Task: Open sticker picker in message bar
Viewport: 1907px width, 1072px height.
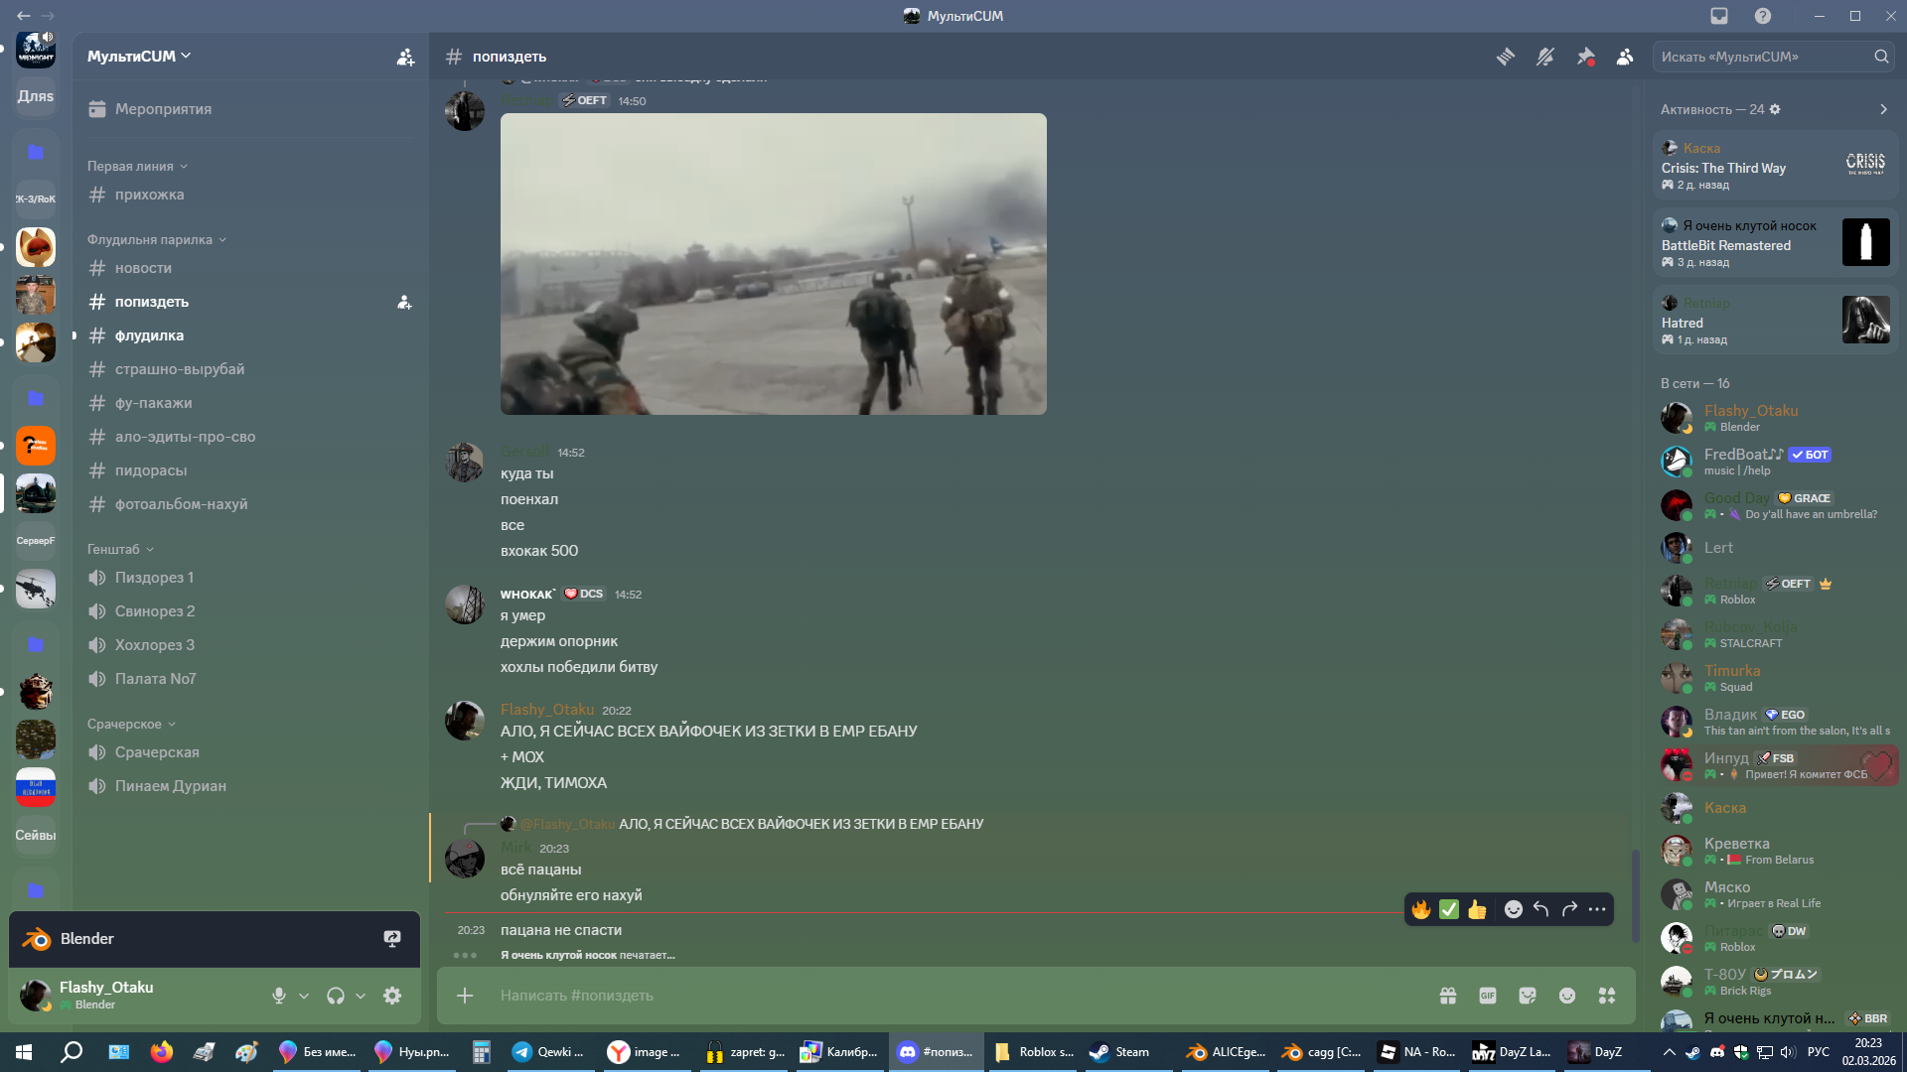Action: 1528,996
